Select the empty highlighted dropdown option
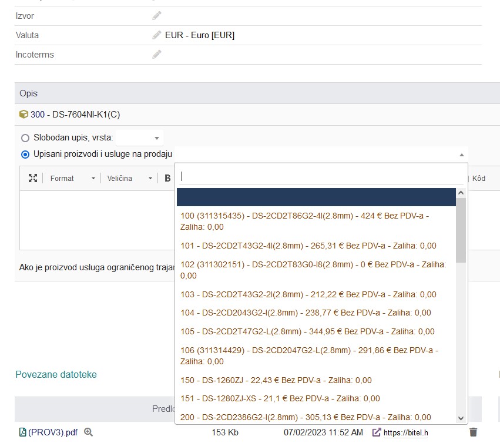 click(x=316, y=197)
